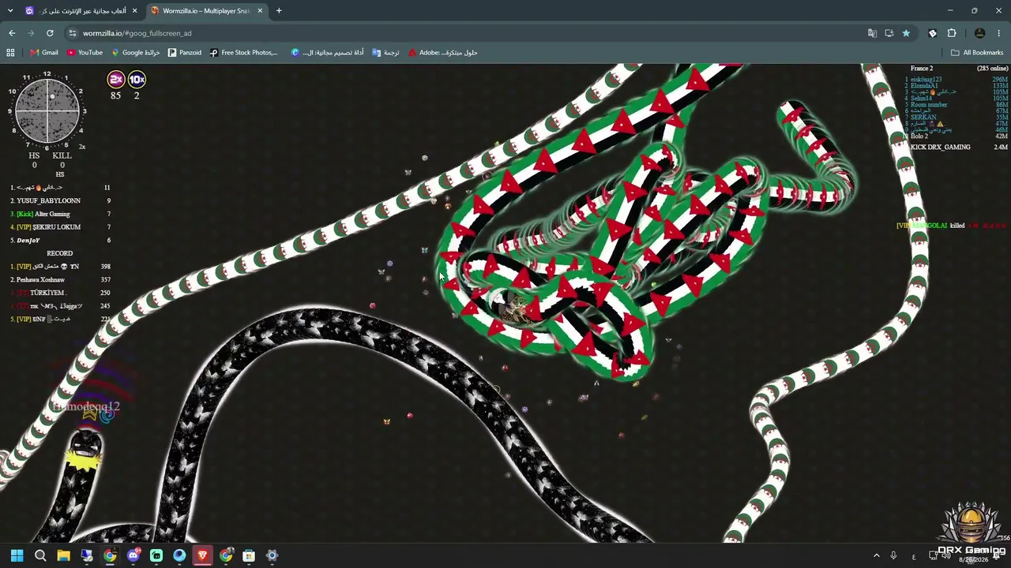Show hidden system tray icons

pyautogui.click(x=876, y=555)
